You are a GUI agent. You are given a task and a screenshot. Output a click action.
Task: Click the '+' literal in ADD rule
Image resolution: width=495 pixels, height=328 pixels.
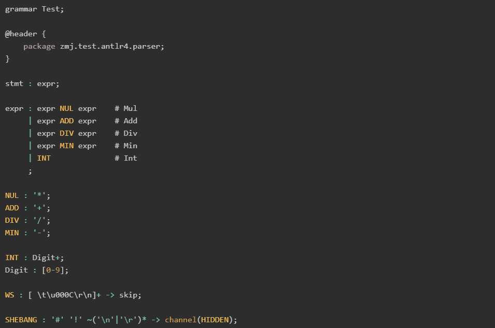[x=39, y=208]
